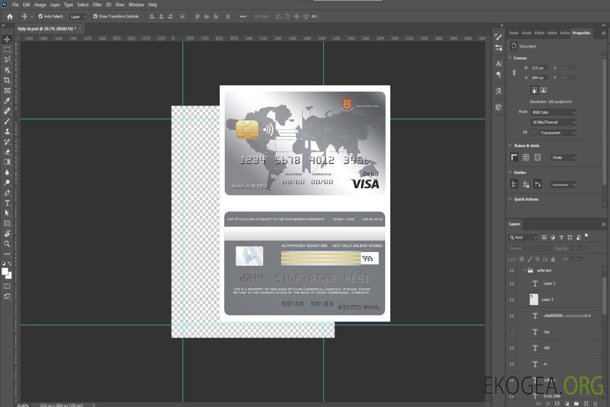Select the Gradient tool
Image resolution: width=610 pixels, height=407 pixels.
pos(7,162)
